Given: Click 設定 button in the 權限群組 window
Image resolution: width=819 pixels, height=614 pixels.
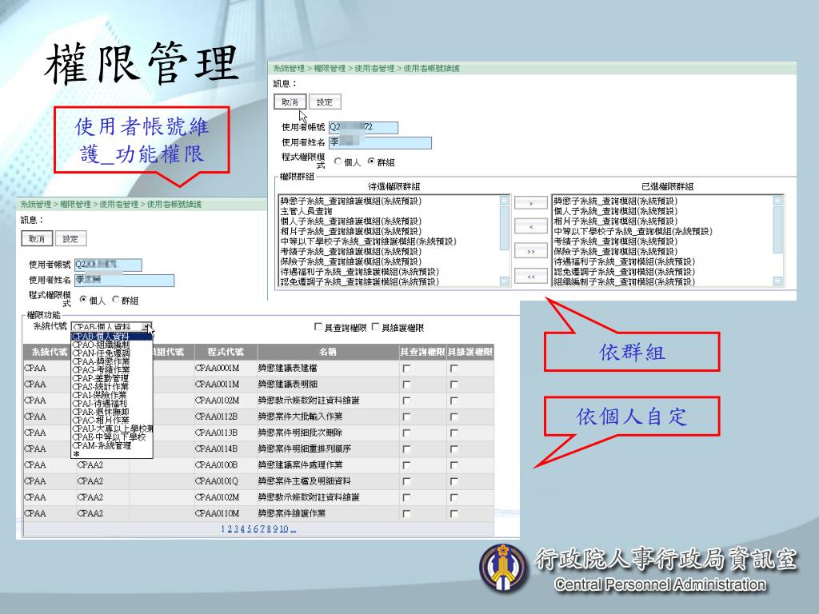Looking at the screenshot, I should coord(325,102).
